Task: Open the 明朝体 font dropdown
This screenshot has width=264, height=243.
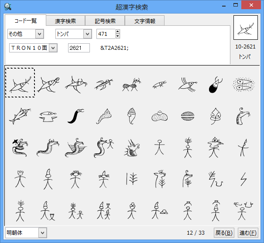Action: [x=42, y=233]
